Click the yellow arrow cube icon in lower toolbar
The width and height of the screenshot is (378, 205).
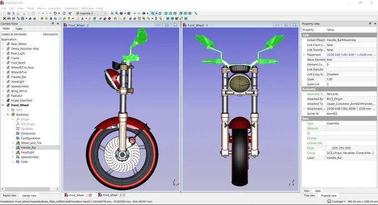point(181,18)
